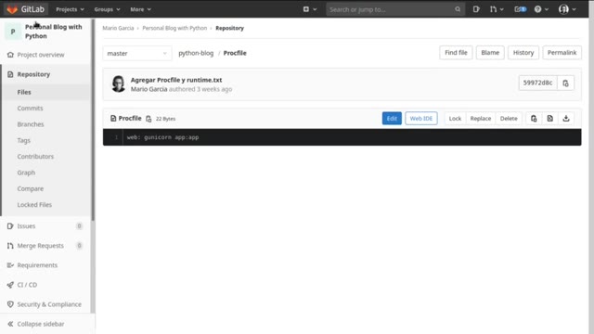
Task: Click the Lock button
Action: (x=455, y=119)
